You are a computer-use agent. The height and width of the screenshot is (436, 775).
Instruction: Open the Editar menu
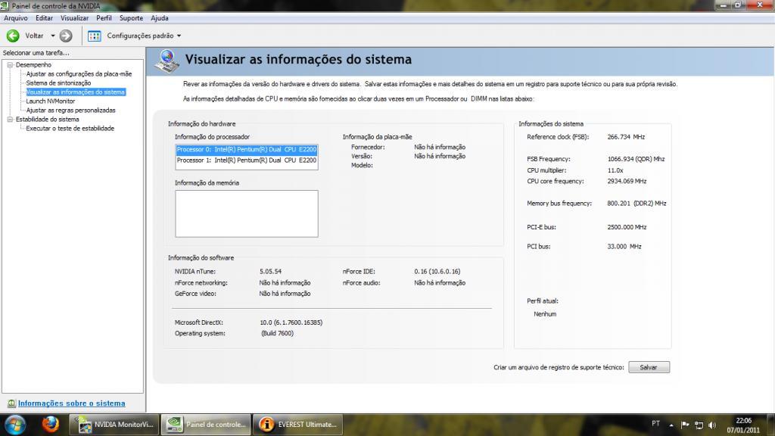[x=44, y=18]
